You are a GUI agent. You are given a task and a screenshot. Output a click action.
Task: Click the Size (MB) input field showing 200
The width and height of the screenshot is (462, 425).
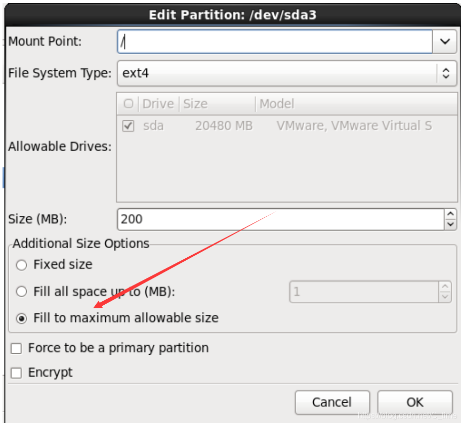280,219
